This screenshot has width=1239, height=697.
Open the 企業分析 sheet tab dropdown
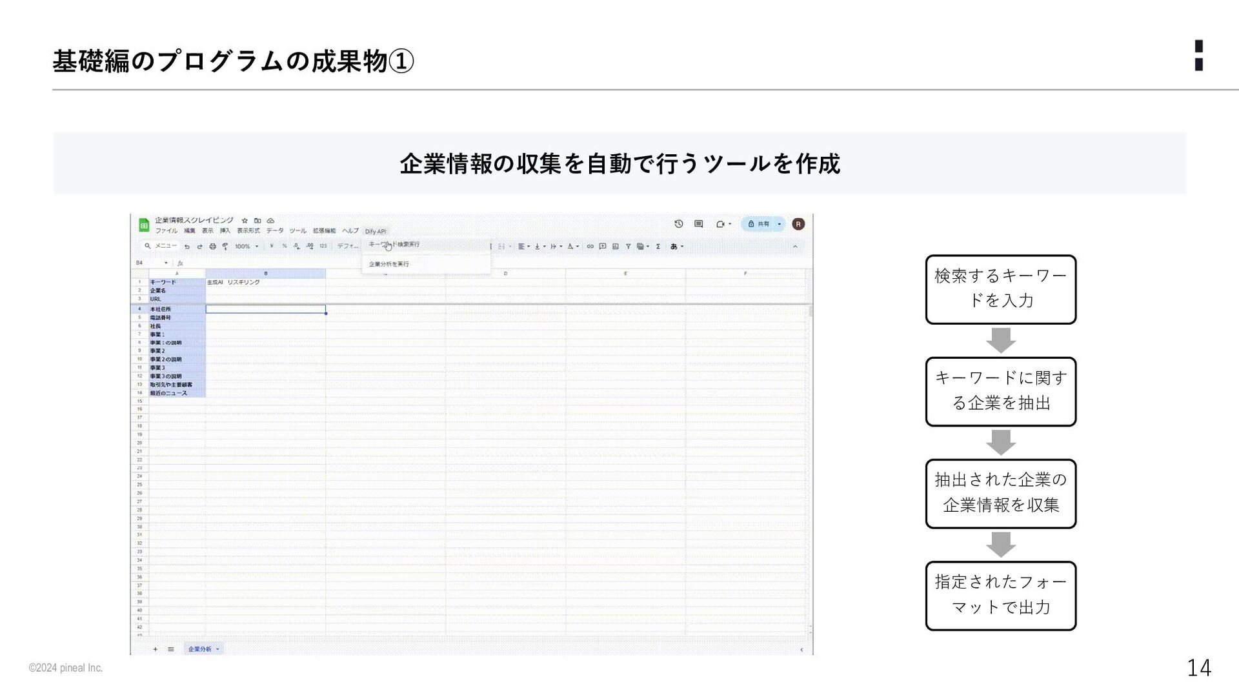click(x=217, y=649)
